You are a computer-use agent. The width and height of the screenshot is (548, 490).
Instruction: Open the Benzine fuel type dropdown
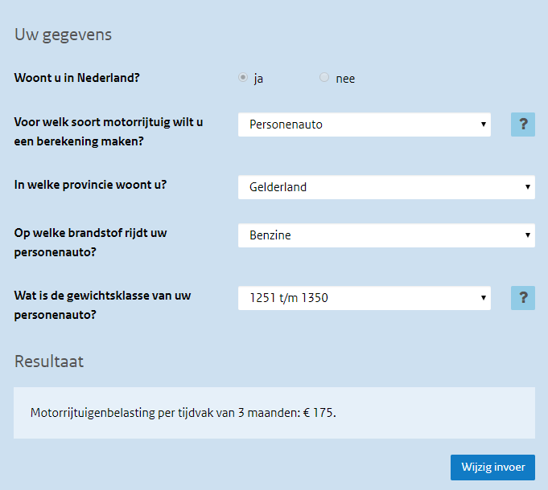(x=386, y=235)
